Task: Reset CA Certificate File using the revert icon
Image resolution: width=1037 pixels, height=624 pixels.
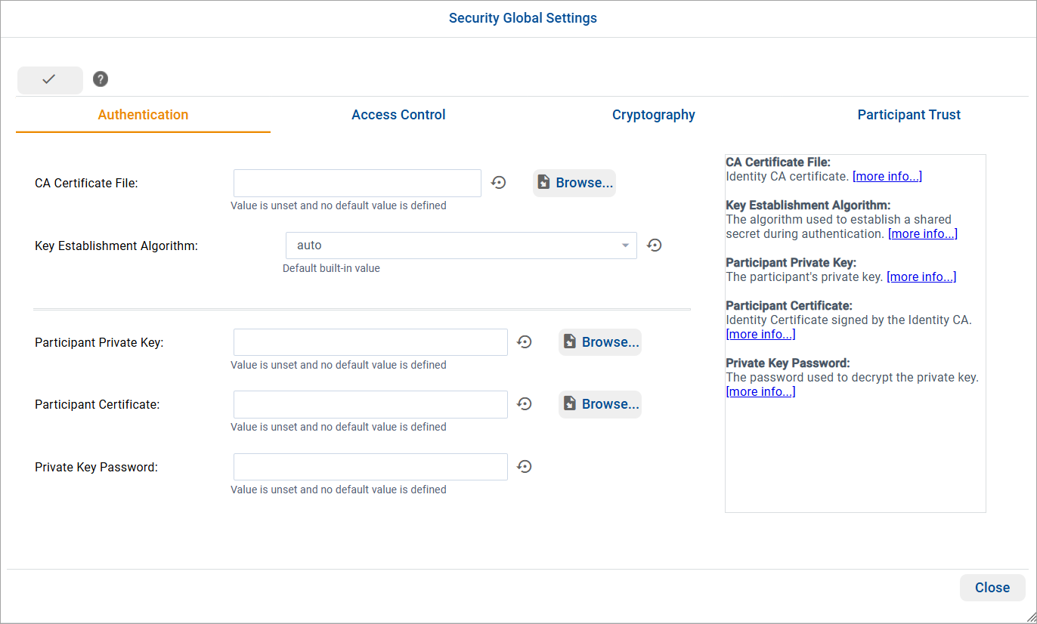Action: coord(498,183)
